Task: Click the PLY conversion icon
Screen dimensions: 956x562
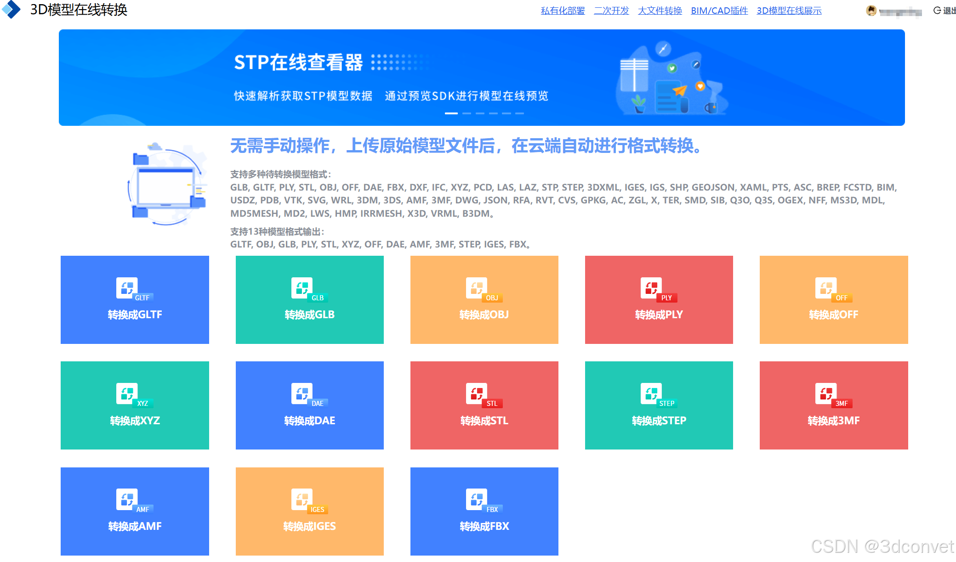Action: (x=651, y=288)
